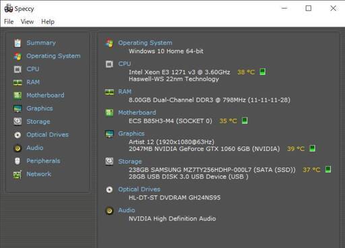Click the GPU temperature 39 °C value
Image resolution: width=345 pixels, height=248 pixels.
296,149
